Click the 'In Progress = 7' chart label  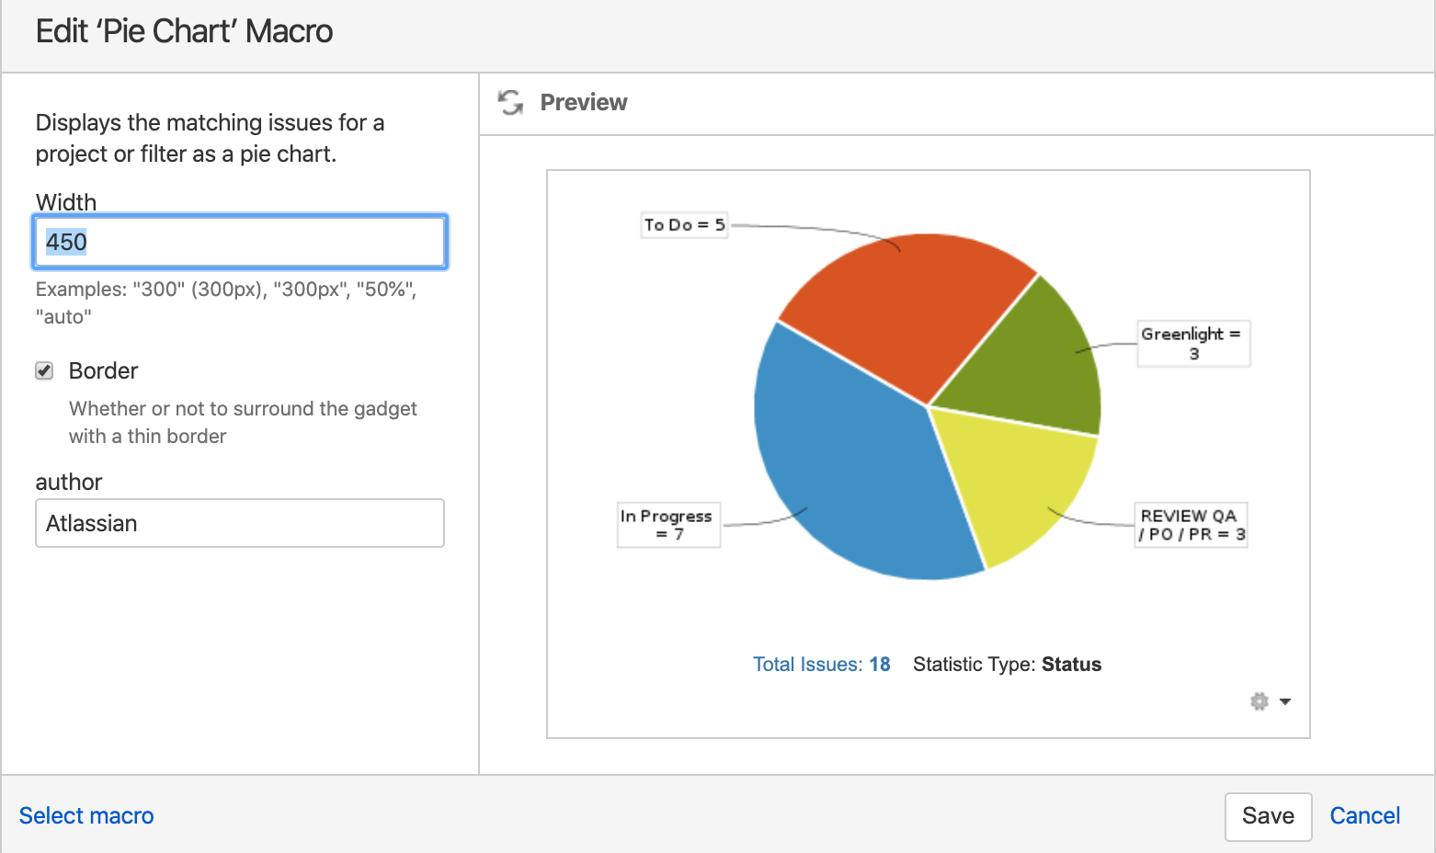668,525
